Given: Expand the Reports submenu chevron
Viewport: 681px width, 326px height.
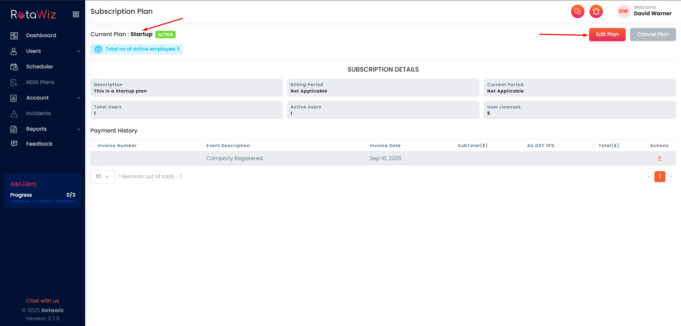Looking at the screenshot, I should coord(78,129).
